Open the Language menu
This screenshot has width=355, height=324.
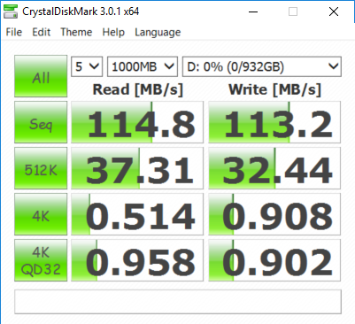[158, 32]
